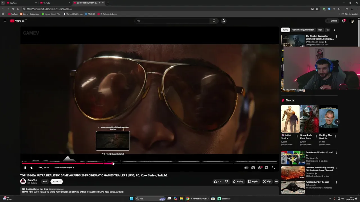Open options for Funniest CATS video

click(336, 182)
